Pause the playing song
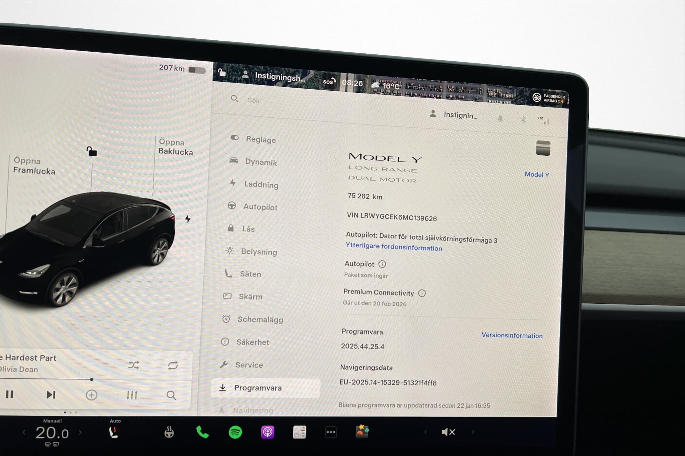The image size is (685, 456). click(10, 394)
